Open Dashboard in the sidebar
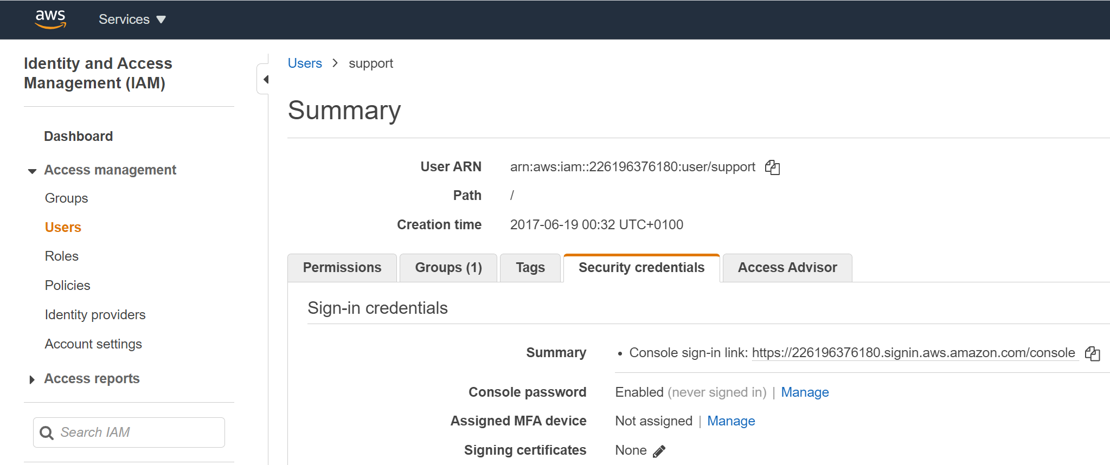The image size is (1110, 465). (79, 137)
